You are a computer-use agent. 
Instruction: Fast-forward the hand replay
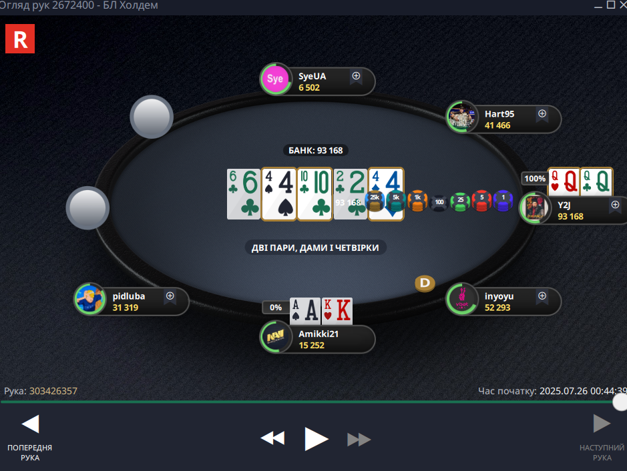click(359, 440)
